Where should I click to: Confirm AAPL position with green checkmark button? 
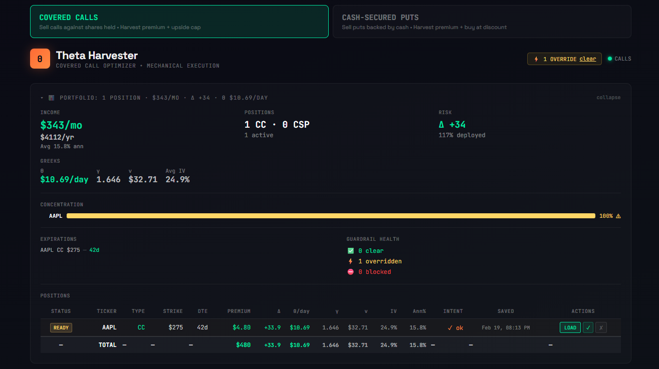coord(588,327)
